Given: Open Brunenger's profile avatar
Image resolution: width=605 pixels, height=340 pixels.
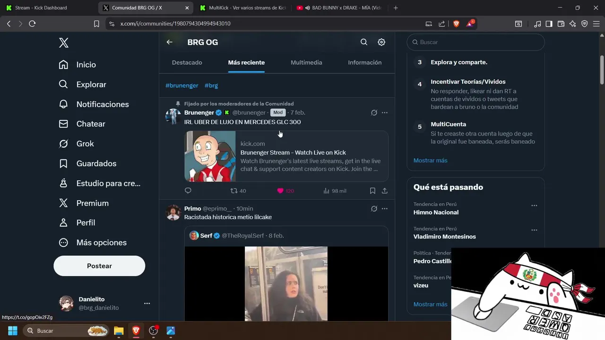Looking at the screenshot, I should [x=173, y=116].
